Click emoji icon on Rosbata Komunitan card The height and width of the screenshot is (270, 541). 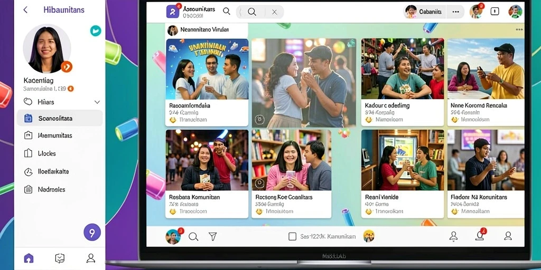pos(173,211)
